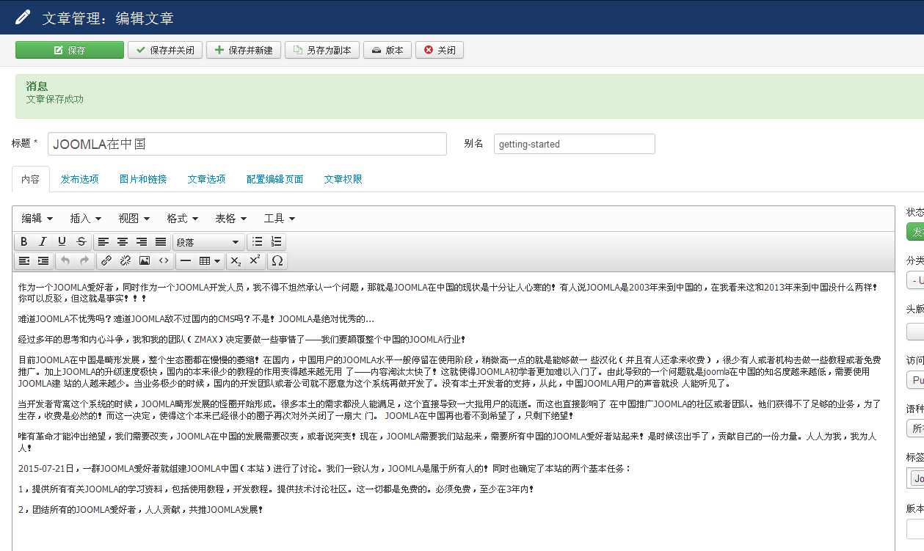This screenshot has width=924, height=551.
Task: Focus the 别名 alias input field
Action: (575, 144)
